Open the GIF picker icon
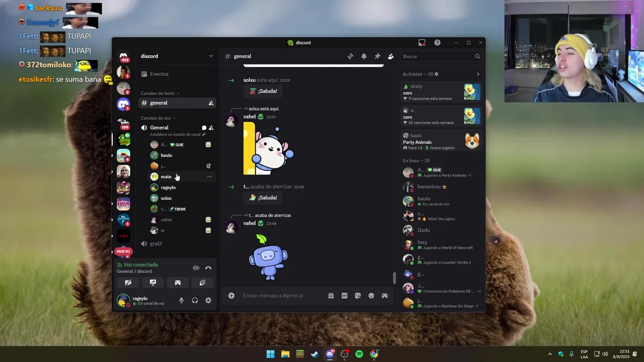This screenshot has width=644, height=362. coord(344,296)
